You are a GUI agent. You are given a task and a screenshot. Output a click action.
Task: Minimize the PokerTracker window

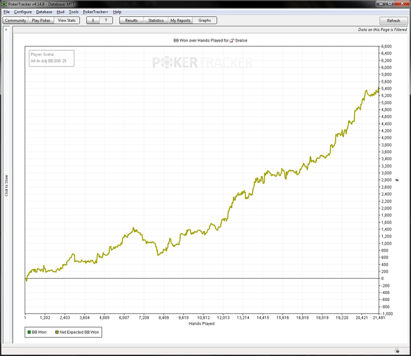coord(381,4)
